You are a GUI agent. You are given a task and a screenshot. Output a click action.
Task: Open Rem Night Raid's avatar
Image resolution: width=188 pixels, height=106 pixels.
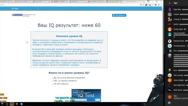[x=170, y=85]
